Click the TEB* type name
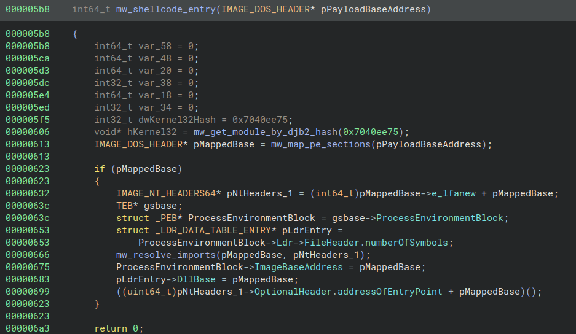The width and height of the screenshot is (576, 334). [x=127, y=206]
